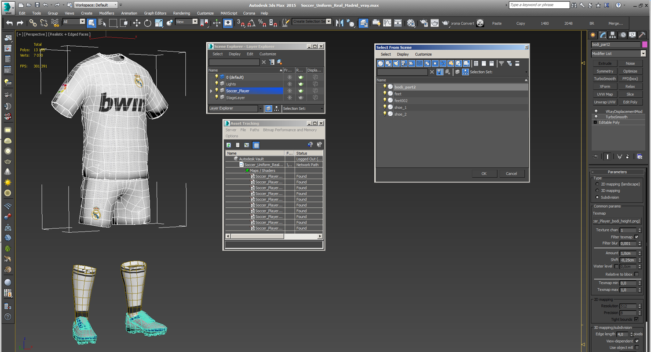Click the Unwrap UVW modifier button
Image resolution: width=651 pixels, height=352 pixels.
(x=605, y=102)
